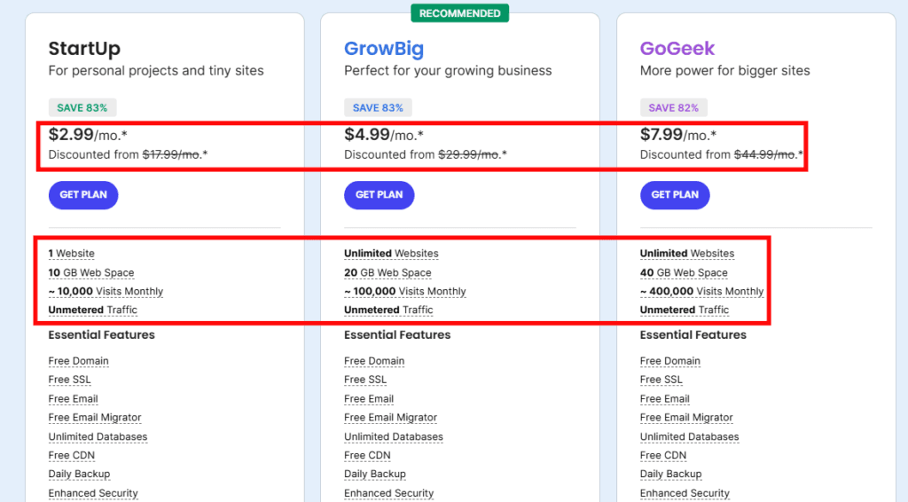Viewport: 908px width, 502px height.
Task: Click the 40 GB Web Space feature
Action: (x=684, y=273)
